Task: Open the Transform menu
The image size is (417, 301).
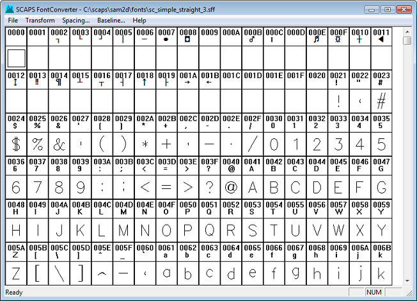Action: [x=40, y=20]
